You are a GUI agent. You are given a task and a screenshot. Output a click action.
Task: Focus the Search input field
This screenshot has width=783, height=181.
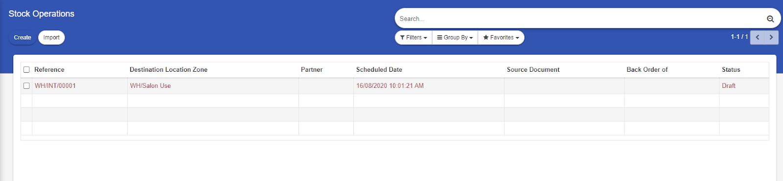(580, 19)
